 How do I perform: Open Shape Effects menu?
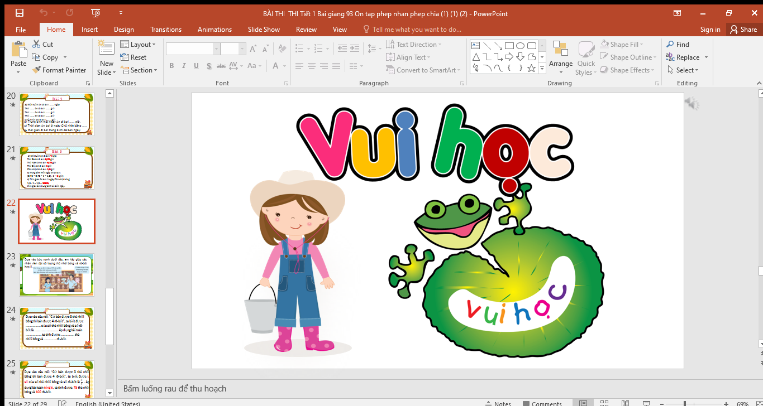(627, 70)
